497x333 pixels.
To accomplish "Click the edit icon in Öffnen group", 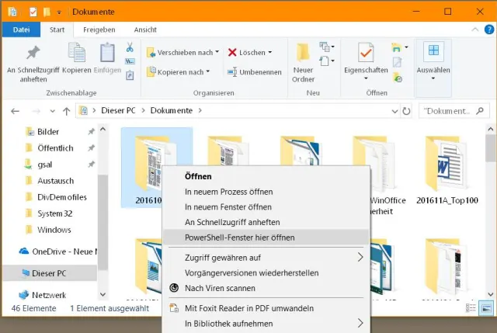I will [397, 62].
